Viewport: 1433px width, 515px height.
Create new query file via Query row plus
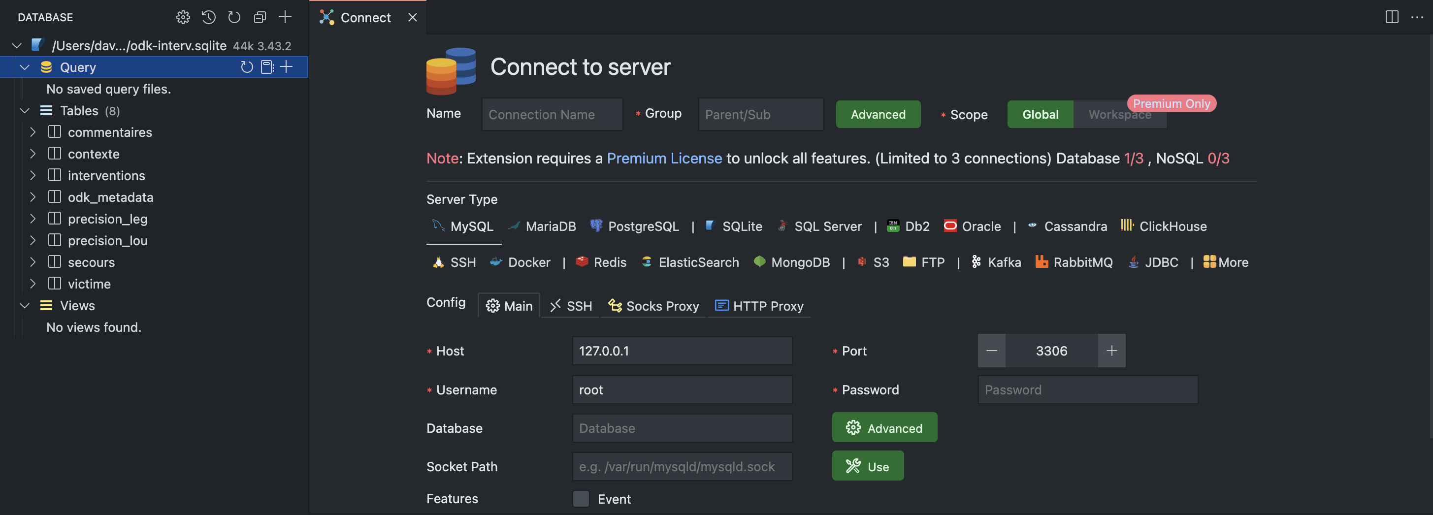pos(287,67)
